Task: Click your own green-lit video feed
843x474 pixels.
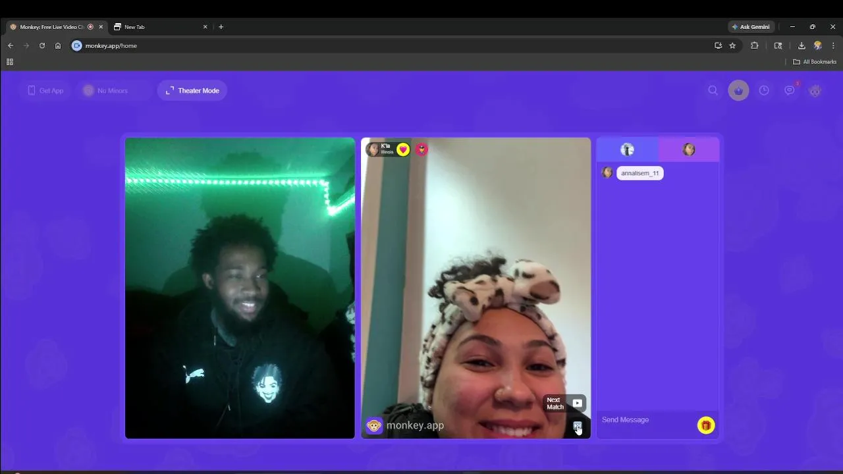Action: (x=240, y=288)
